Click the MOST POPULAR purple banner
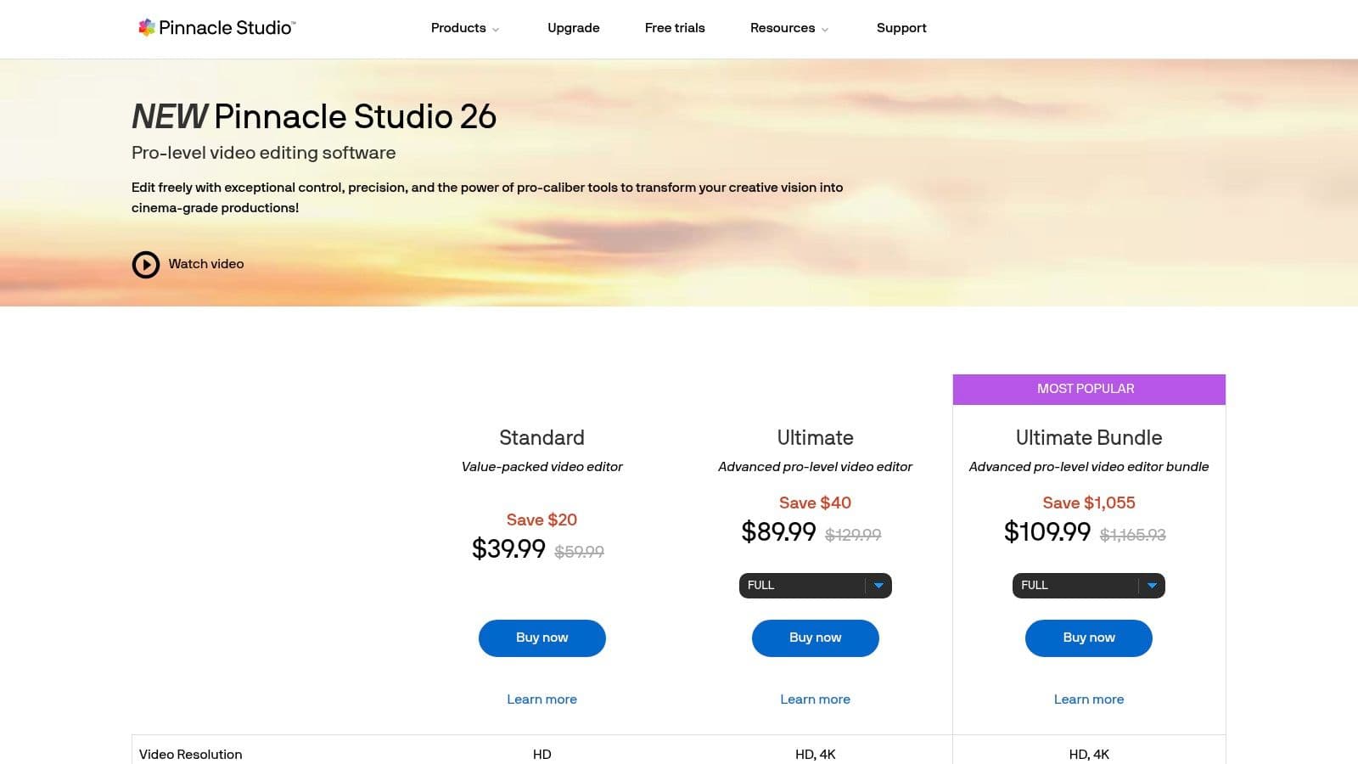This screenshot has height=764, width=1358. 1089,389
